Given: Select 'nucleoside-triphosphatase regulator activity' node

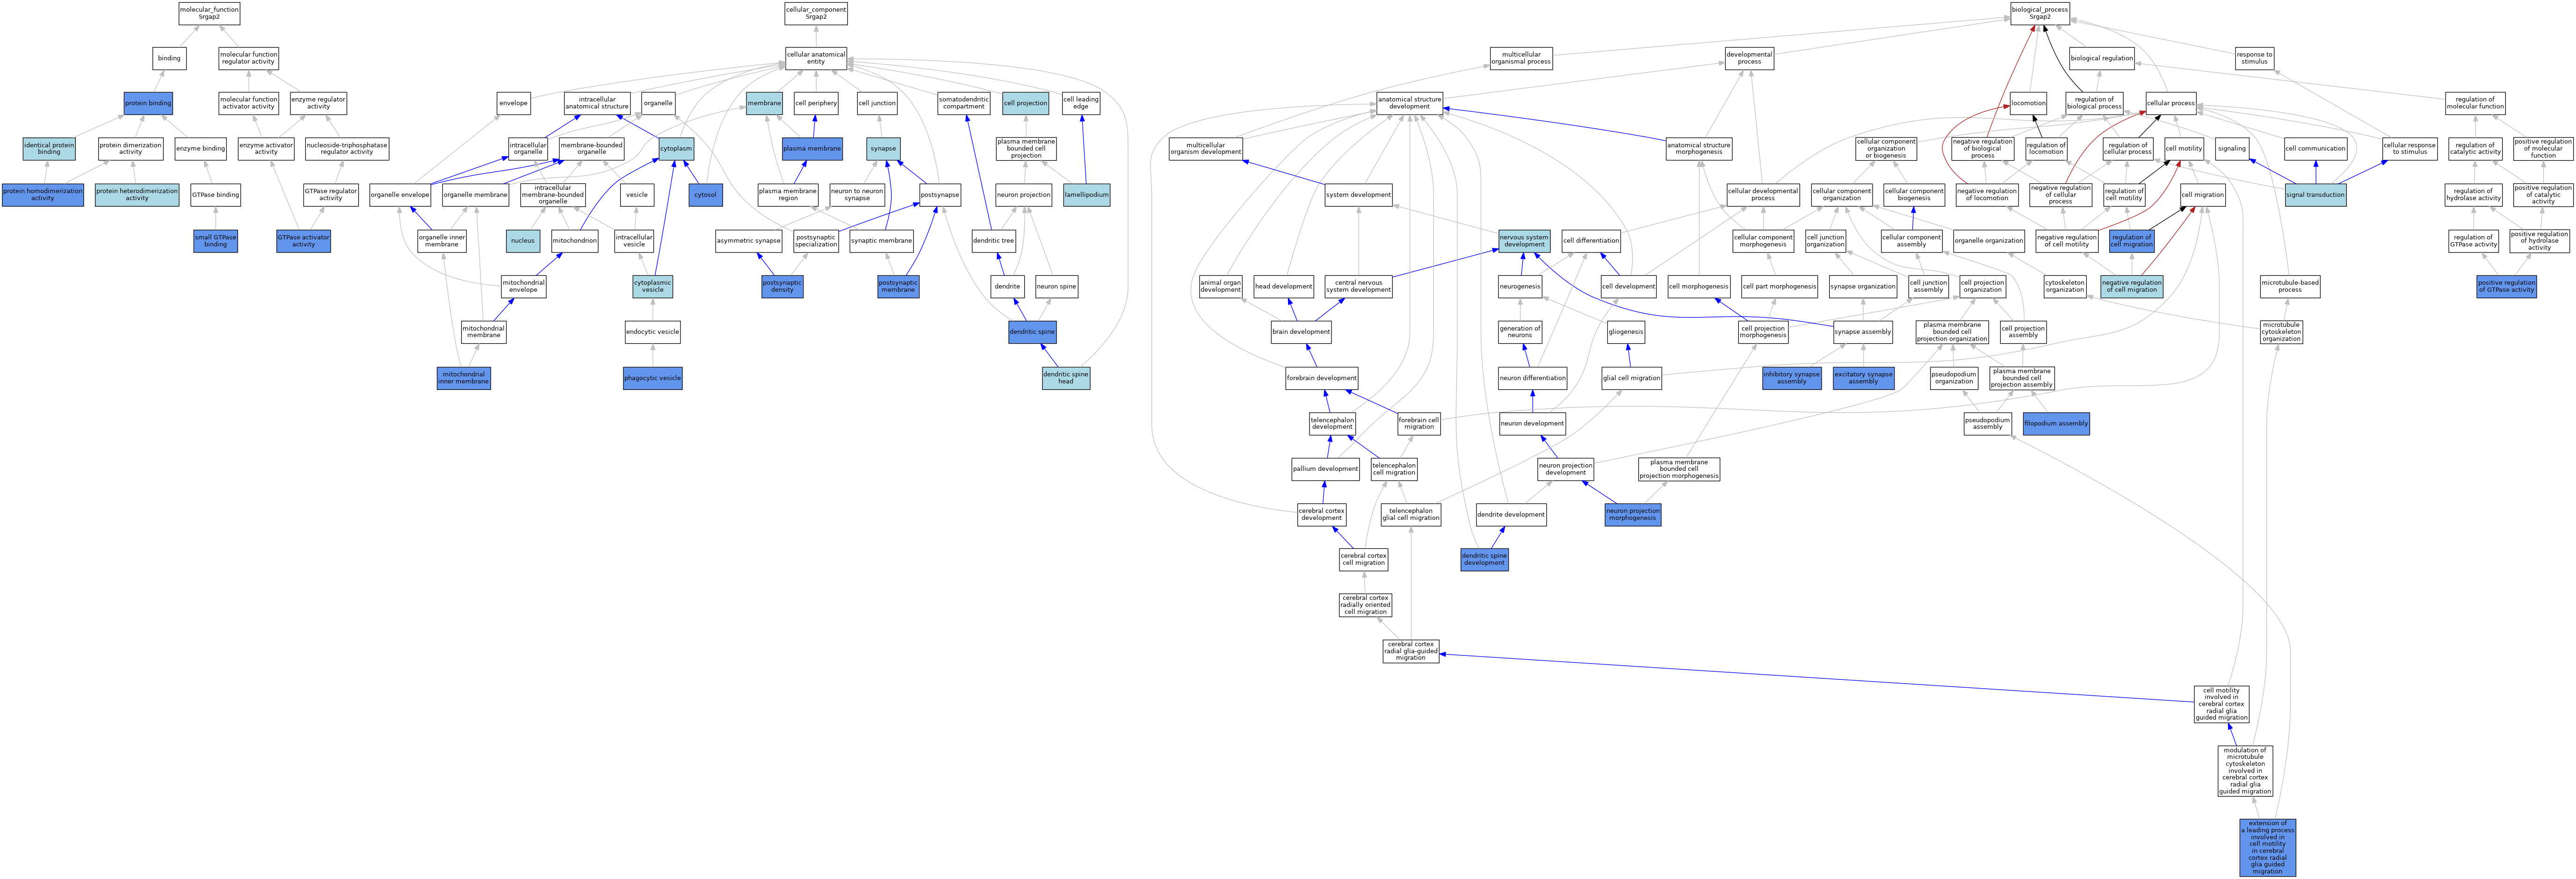Looking at the screenshot, I should tap(347, 149).
